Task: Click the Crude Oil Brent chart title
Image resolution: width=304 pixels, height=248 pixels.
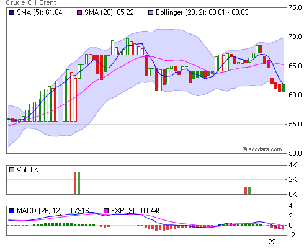Action: point(31,3)
